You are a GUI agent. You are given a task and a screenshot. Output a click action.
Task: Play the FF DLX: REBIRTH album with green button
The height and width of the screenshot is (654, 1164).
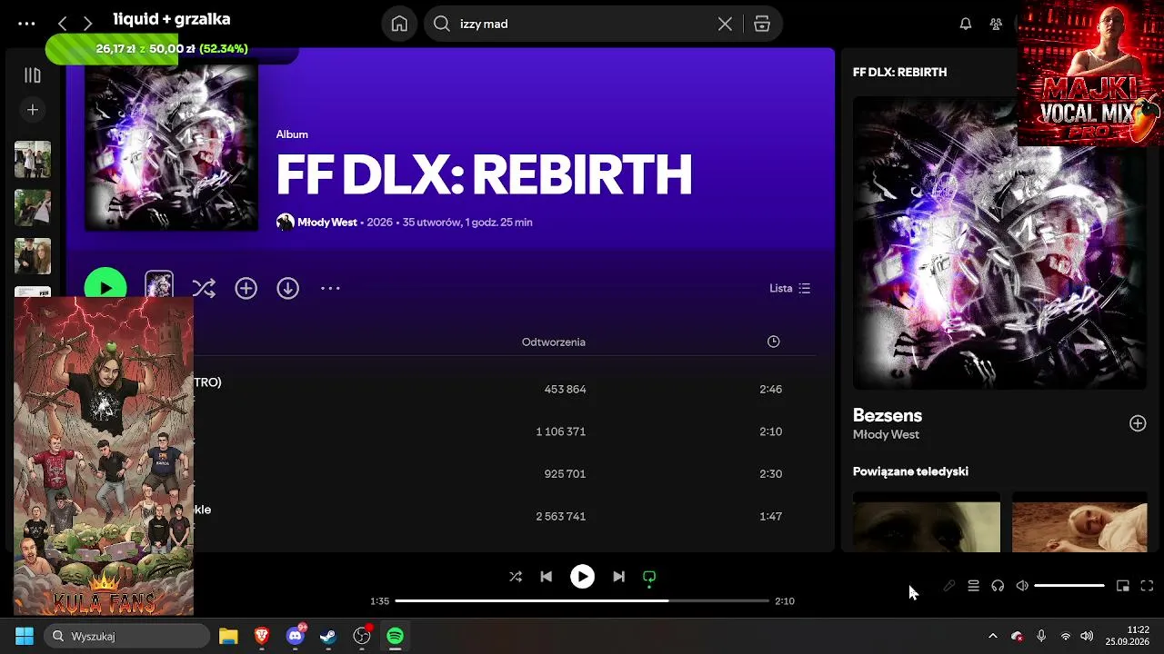coord(105,288)
